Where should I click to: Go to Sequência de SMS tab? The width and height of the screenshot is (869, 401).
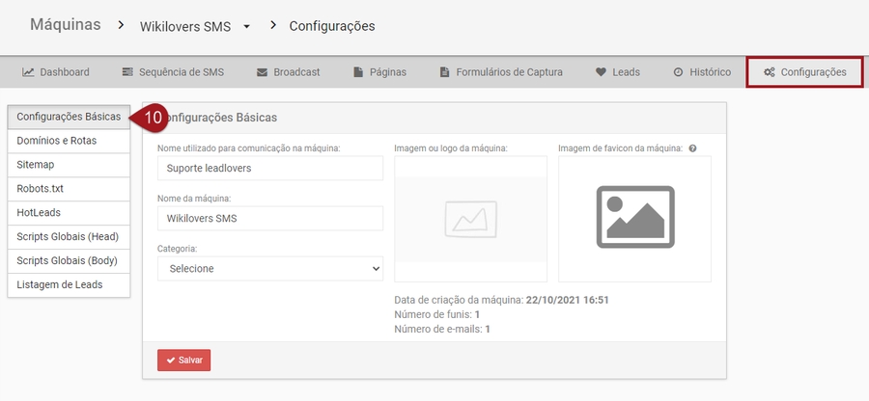click(x=173, y=72)
